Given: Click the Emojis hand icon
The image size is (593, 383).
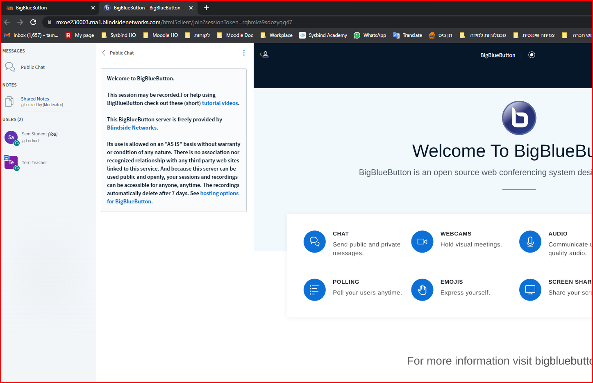Looking at the screenshot, I should [422, 290].
